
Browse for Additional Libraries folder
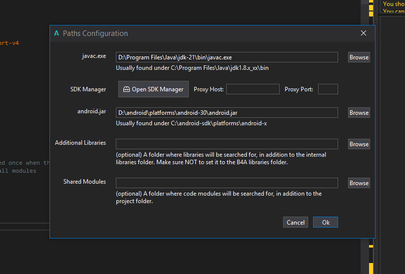point(359,144)
